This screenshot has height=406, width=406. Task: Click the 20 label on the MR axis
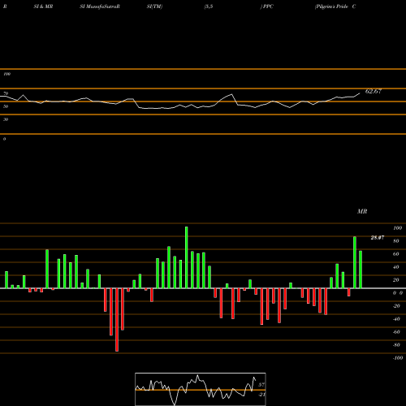[396, 280]
